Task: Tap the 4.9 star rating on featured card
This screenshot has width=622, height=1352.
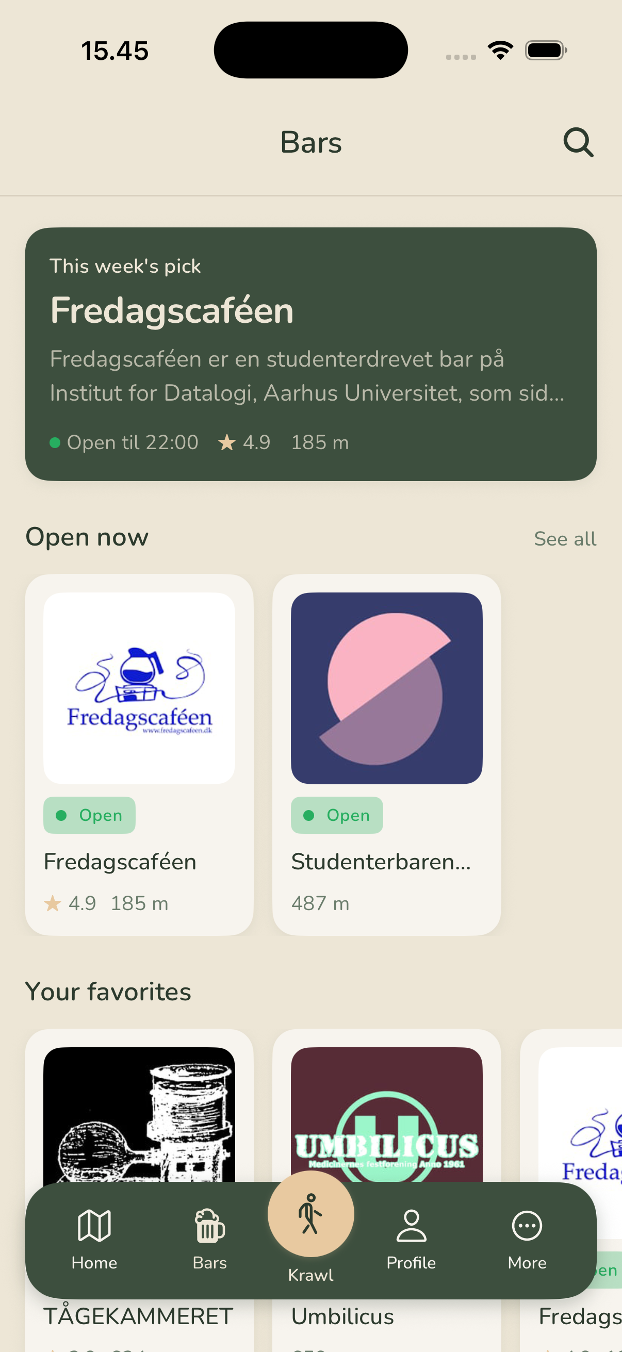Action: click(244, 442)
